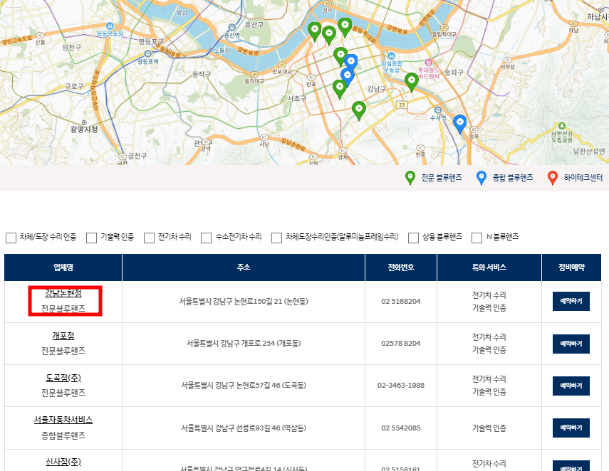Check the 기술력 인증 filter
Viewport: 609px width, 471px height.
pos(91,237)
